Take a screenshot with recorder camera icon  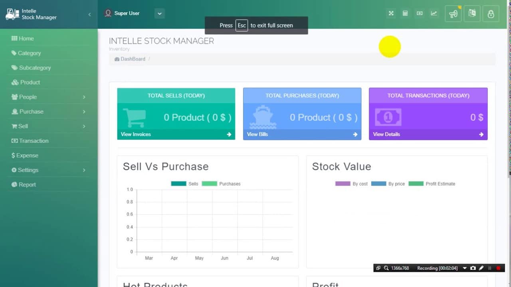coord(473,268)
